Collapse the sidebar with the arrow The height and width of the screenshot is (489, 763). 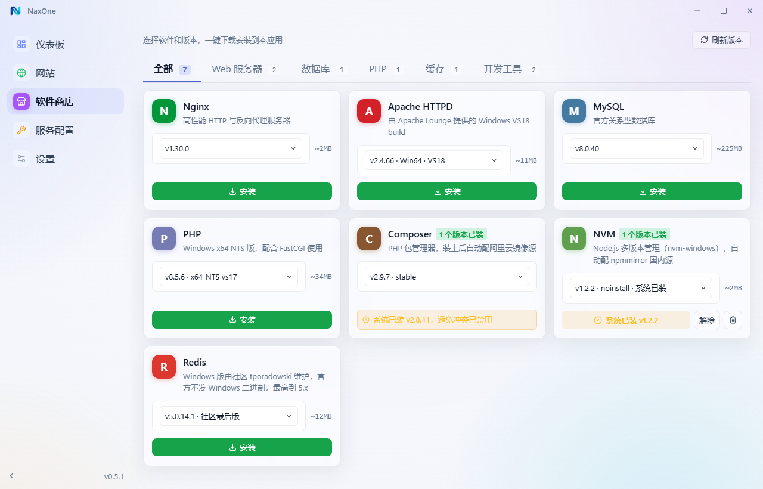coord(11,476)
